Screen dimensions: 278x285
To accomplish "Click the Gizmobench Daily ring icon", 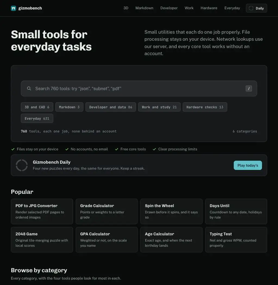I will click(22, 165).
